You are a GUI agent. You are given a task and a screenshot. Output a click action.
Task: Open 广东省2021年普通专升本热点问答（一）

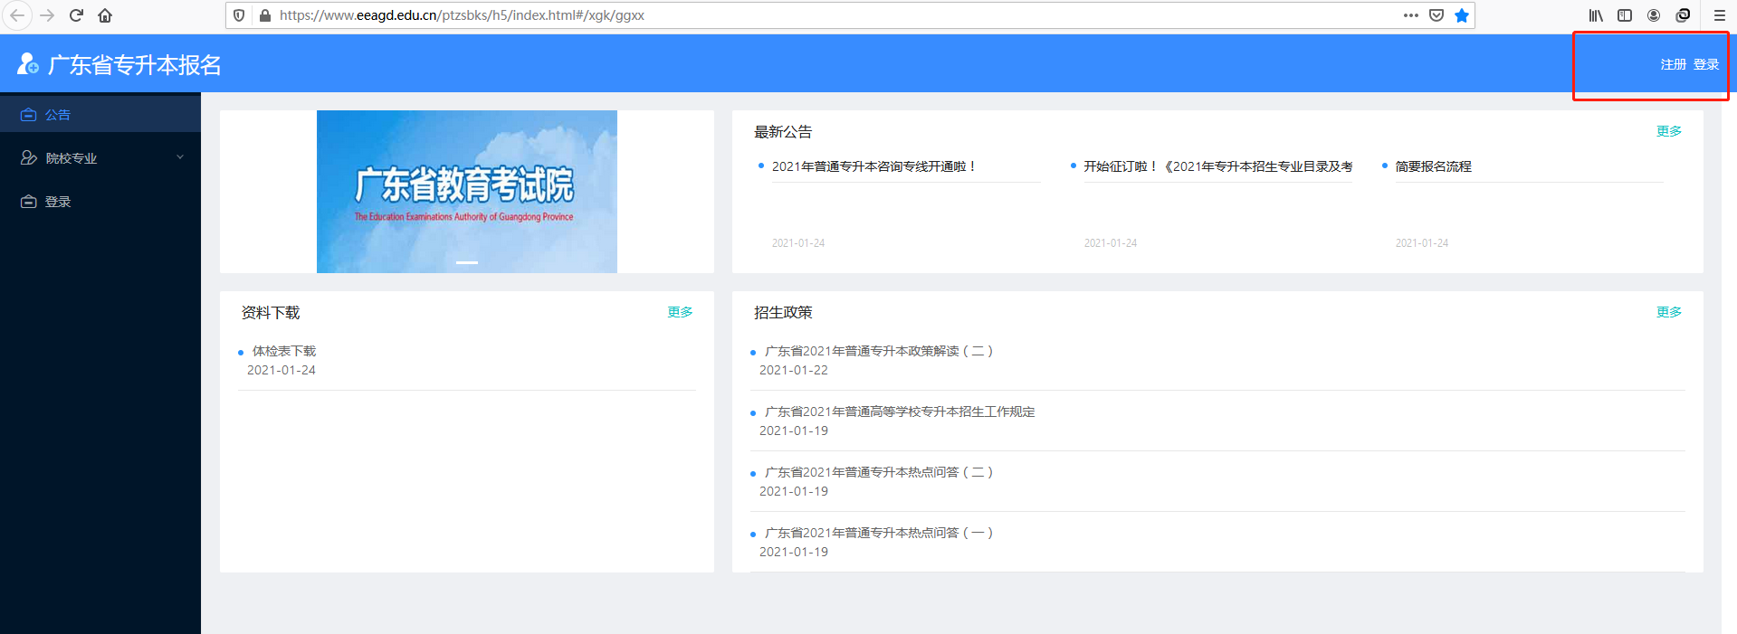(x=879, y=533)
